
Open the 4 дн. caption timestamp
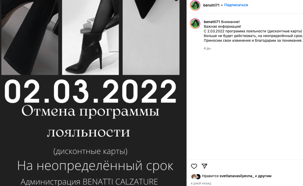(207, 48)
